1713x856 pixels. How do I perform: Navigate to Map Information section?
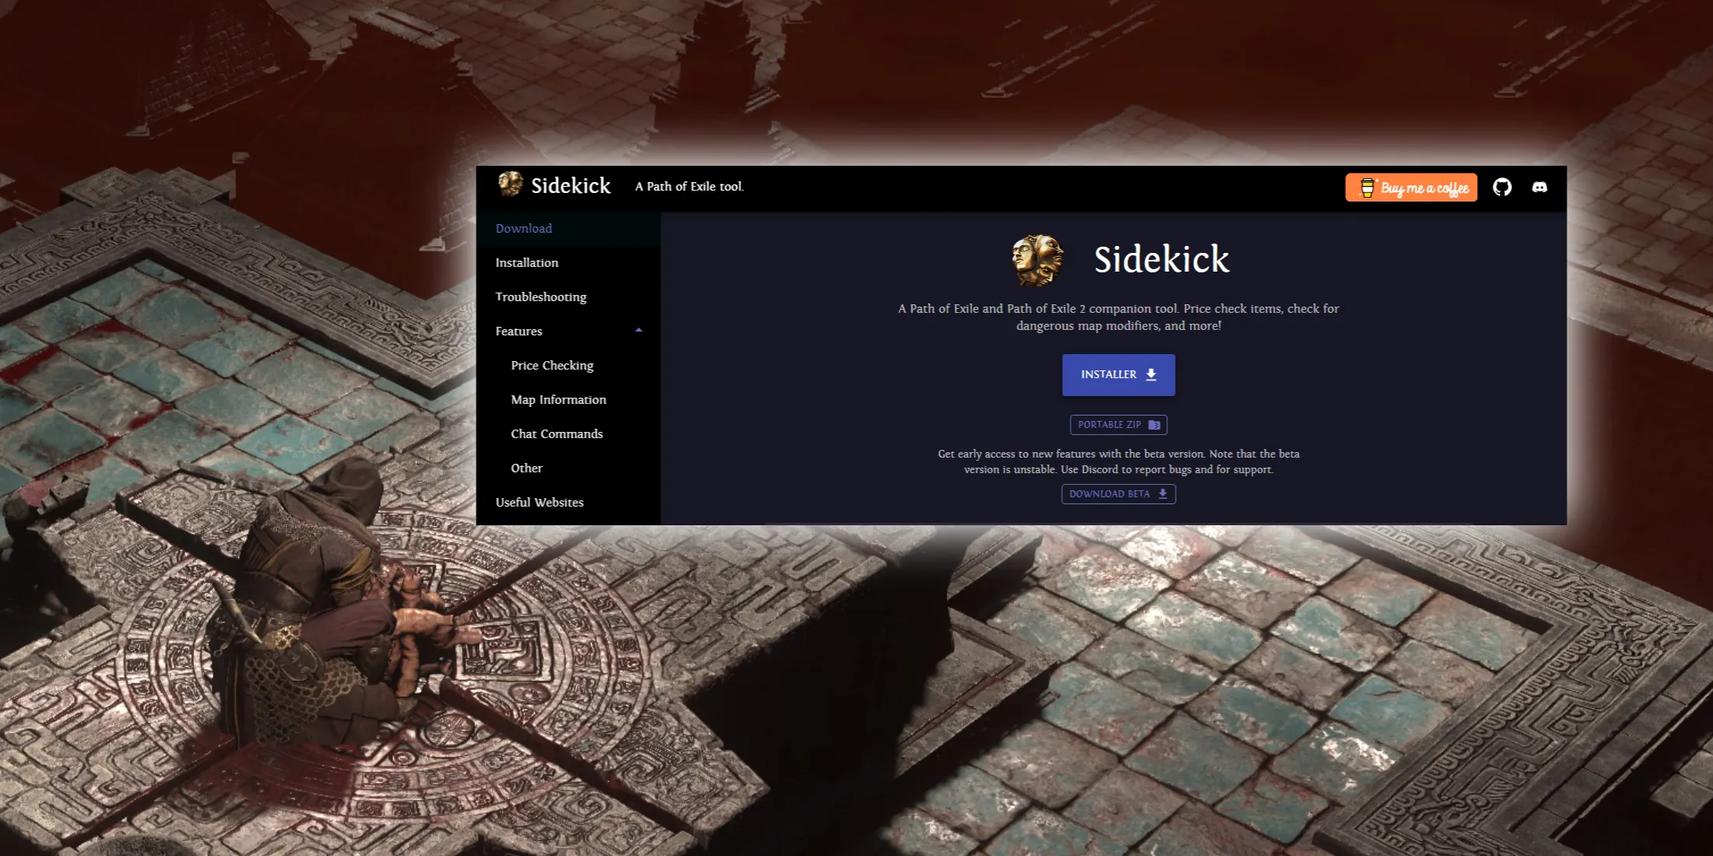[x=558, y=398]
